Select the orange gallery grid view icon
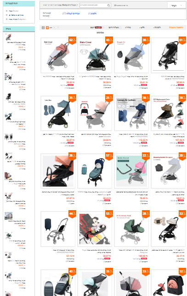This screenshot has width=187, height=296. click(47, 28)
